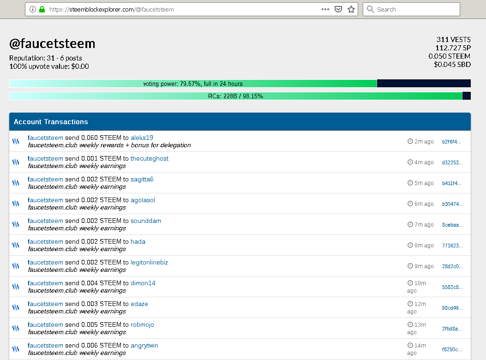
Task: Click Steem icon in aleks19 transaction row
Action: pyautogui.click(x=16, y=141)
